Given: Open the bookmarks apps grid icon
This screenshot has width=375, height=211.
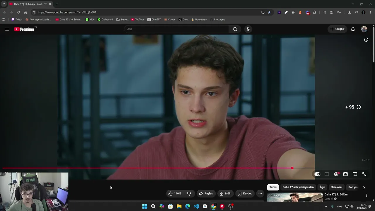Looking at the screenshot, I should click(x=4, y=20).
